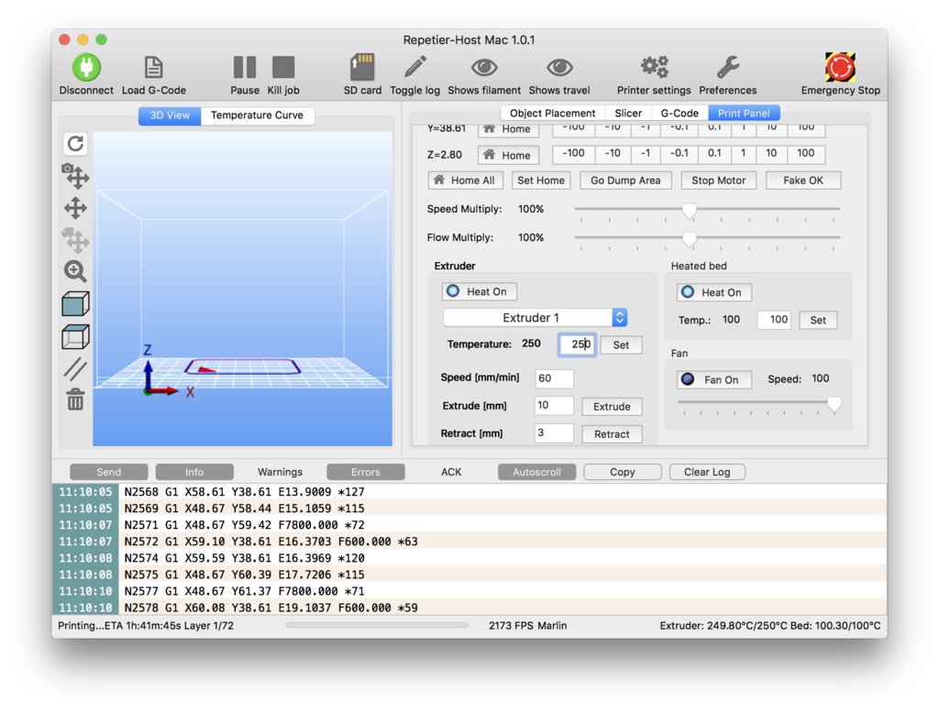Toggle Shows travel eye icon
Image resolution: width=939 pixels, height=712 pixels.
tap(559, 68)
